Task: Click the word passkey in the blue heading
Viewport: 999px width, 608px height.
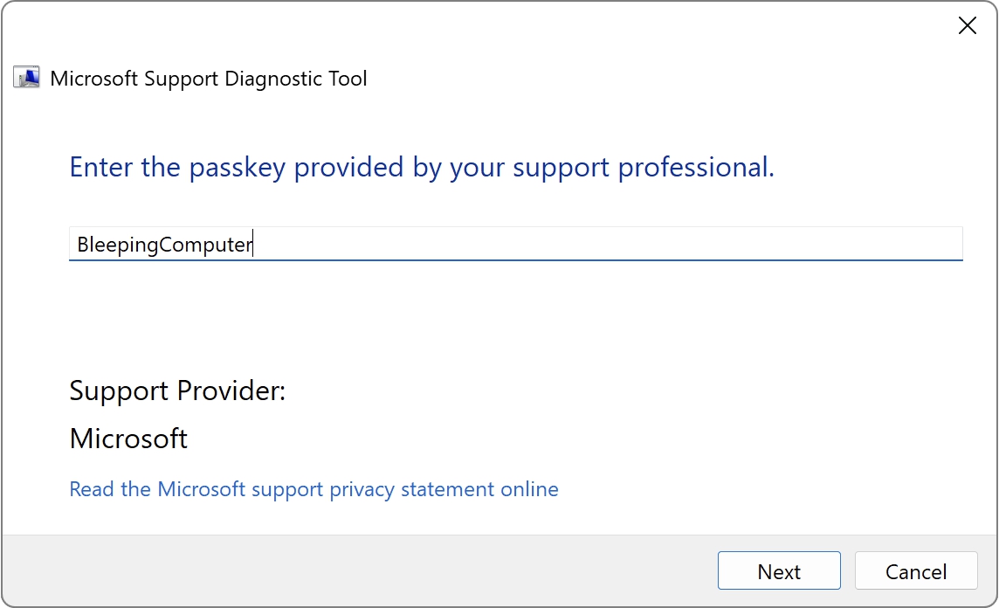Action: tap(237, 168)
